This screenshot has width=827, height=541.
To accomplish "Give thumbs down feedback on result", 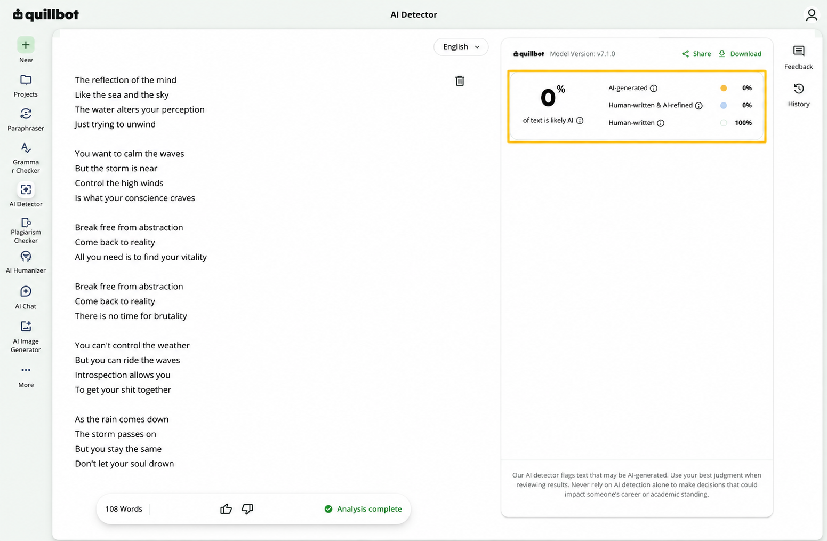I will 247,509.
